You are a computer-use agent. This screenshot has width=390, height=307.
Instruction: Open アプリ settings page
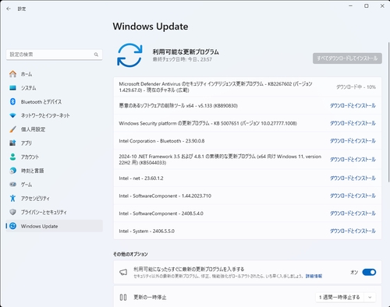pos(55,143)
